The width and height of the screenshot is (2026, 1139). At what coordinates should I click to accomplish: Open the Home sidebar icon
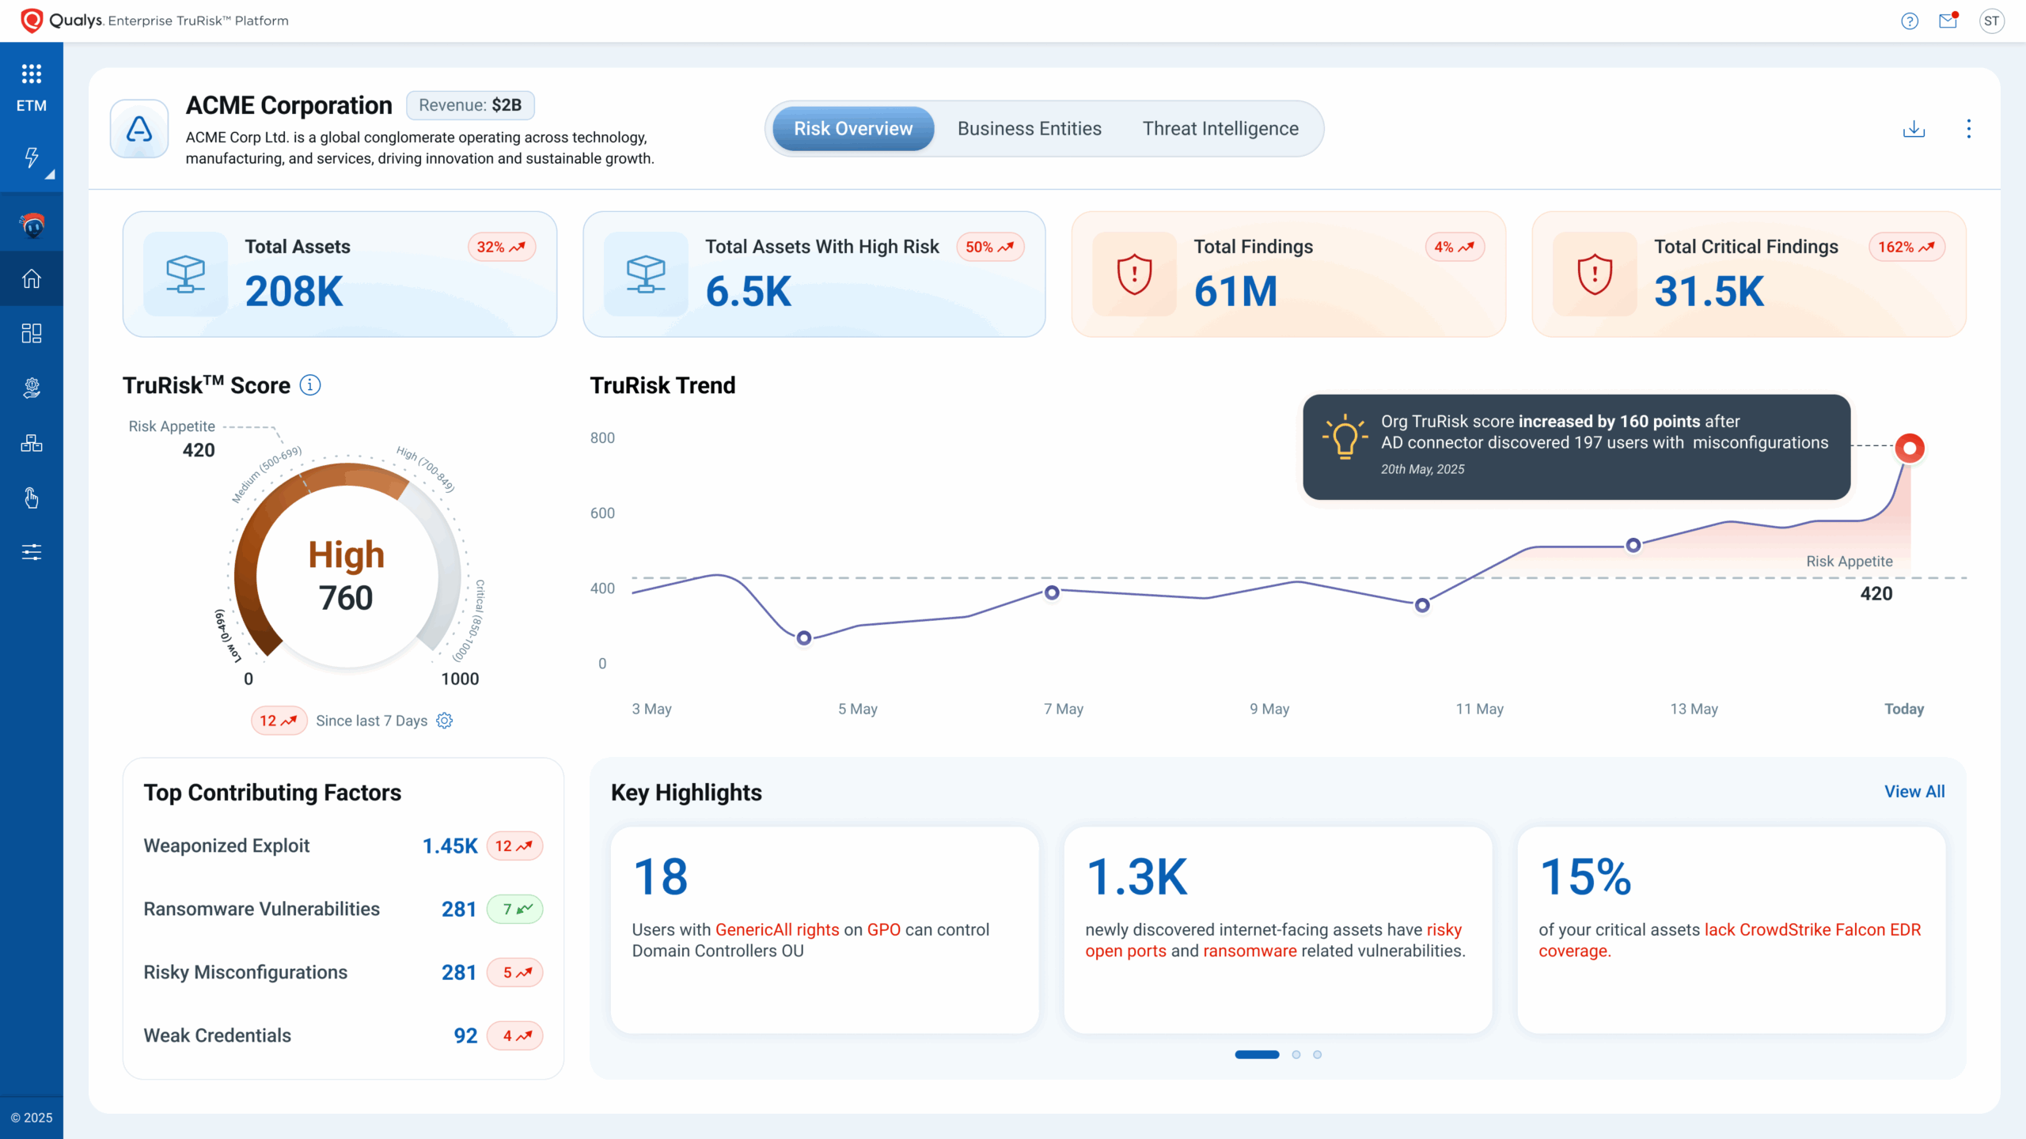[32, 278]
